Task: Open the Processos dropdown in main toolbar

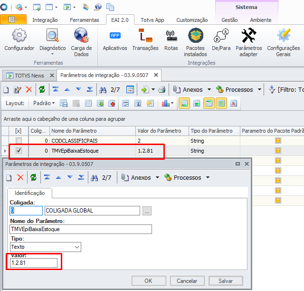Action: [259, 90]
